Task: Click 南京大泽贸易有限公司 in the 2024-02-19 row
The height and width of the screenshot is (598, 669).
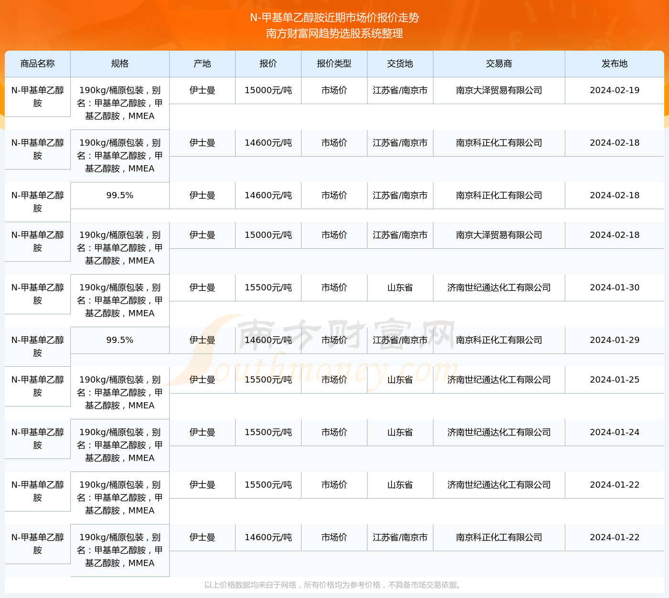Action: click(x=499, y=90)
